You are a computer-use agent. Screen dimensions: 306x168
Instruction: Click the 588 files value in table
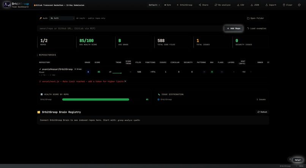pyautogui.click(x=139, y=72)
